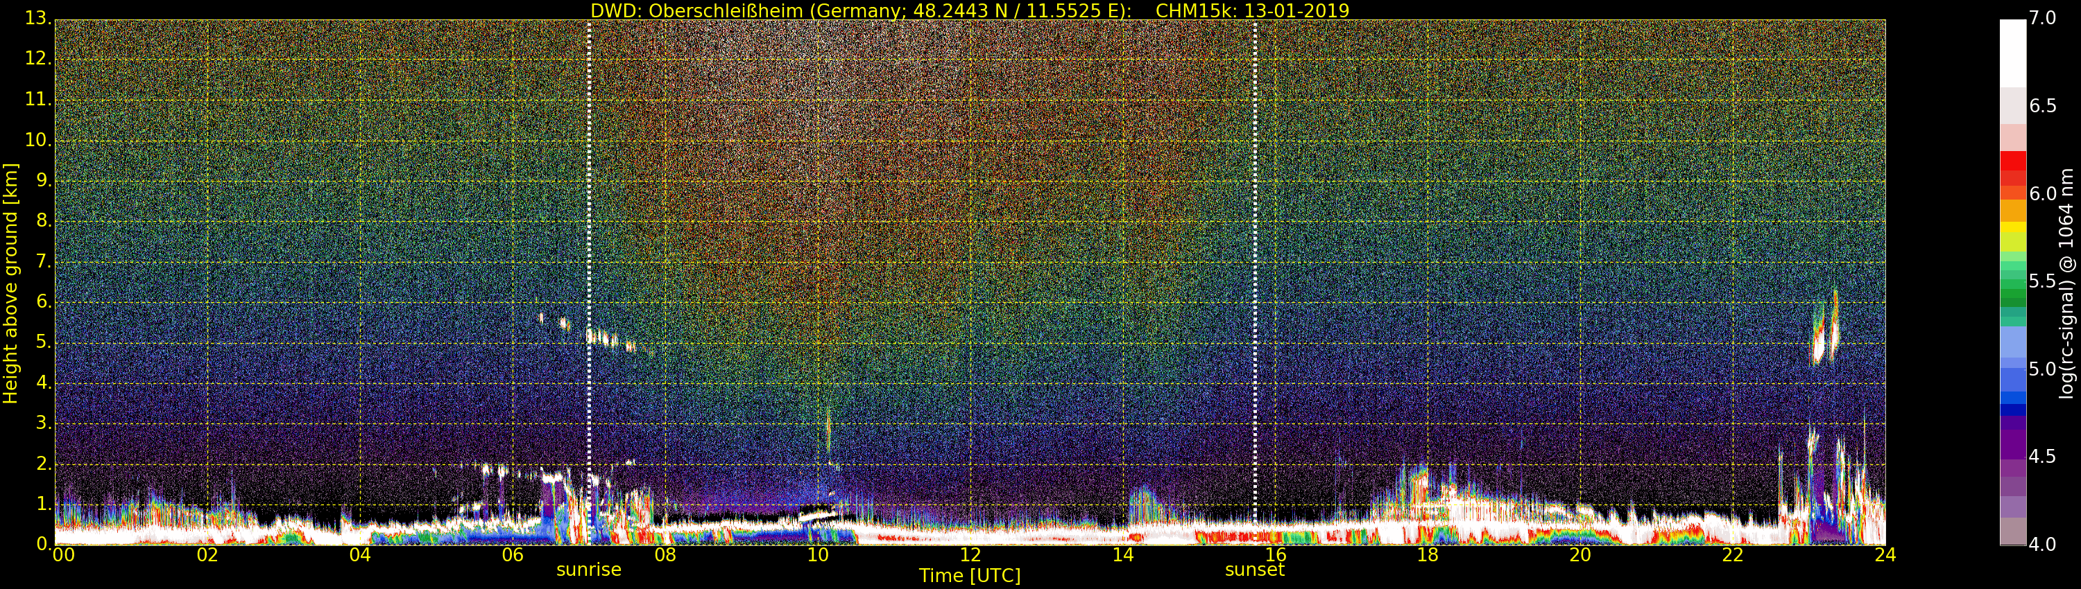Click the plot title 'DWD: Oberschleißheim'

coord(696,10)
